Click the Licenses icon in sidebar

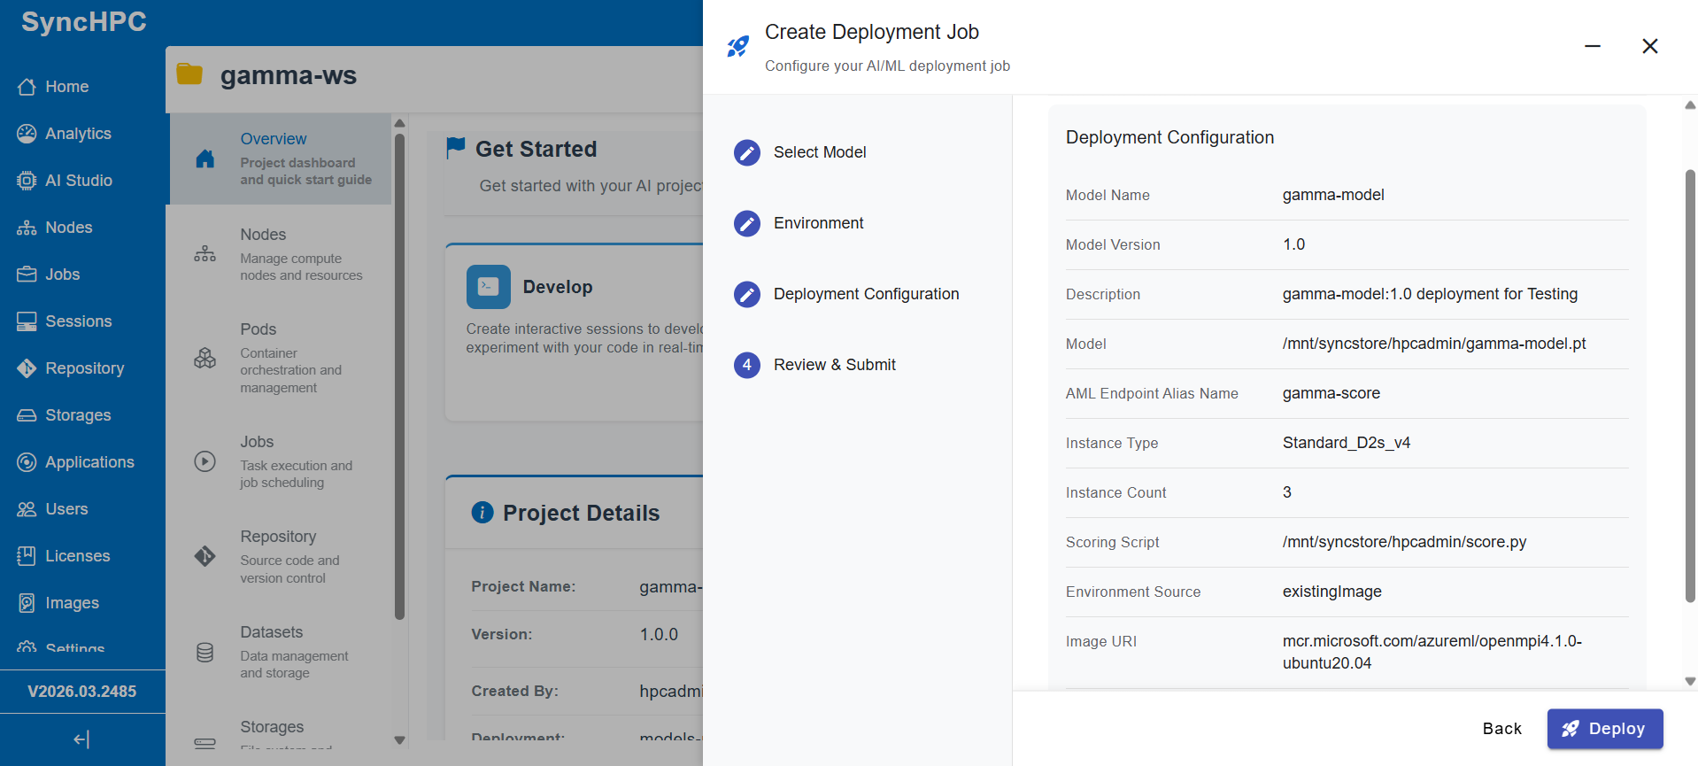pos(27,556)
